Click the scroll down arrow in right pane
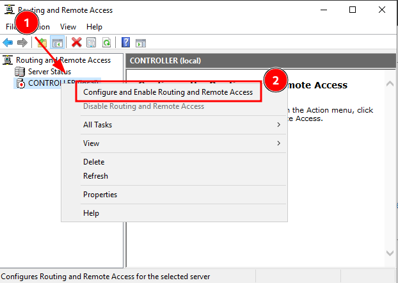The height and width of the screenshot is (283, 398). [x=390, y=253]
